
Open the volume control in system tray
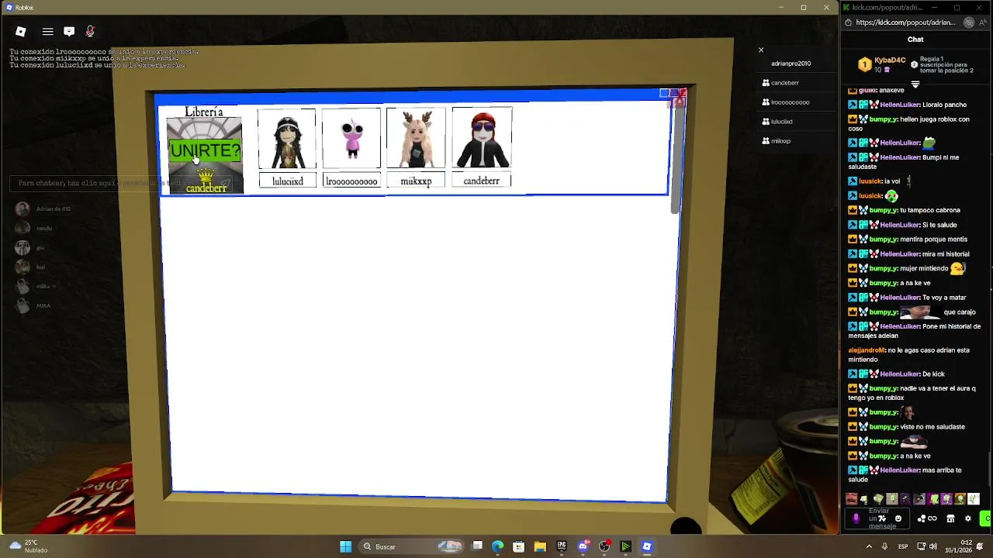(935, 546)
